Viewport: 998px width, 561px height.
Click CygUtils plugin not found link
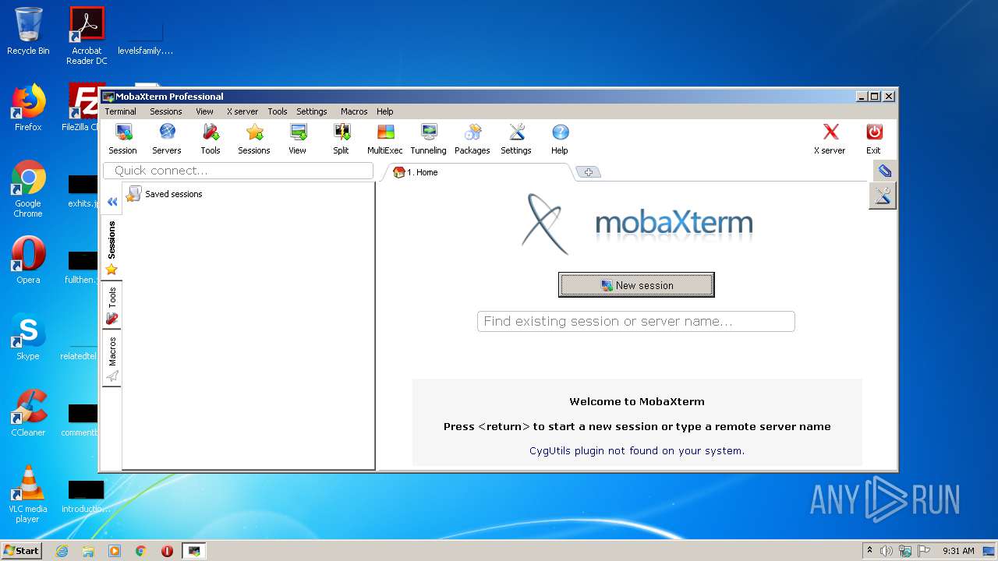[x=637, y=450]
